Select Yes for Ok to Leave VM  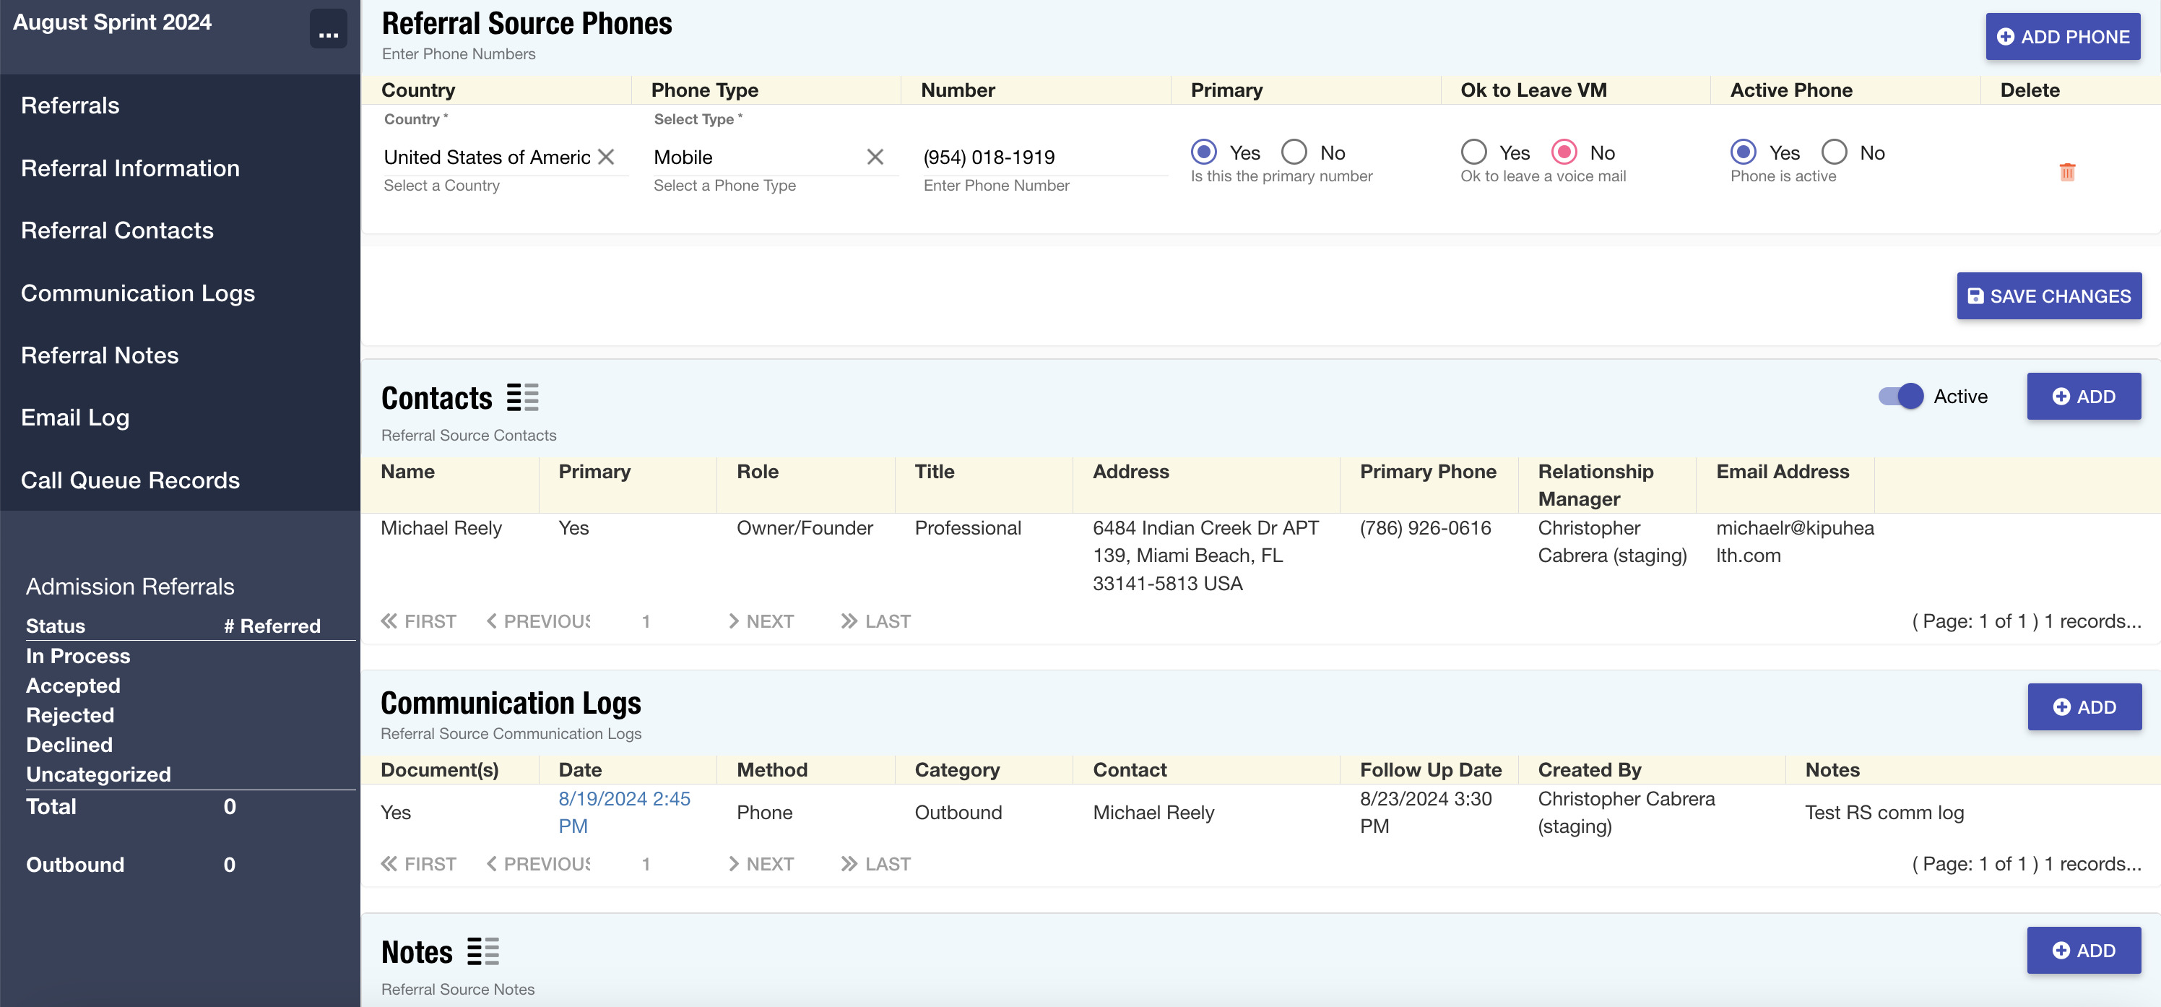point(1473,152)
